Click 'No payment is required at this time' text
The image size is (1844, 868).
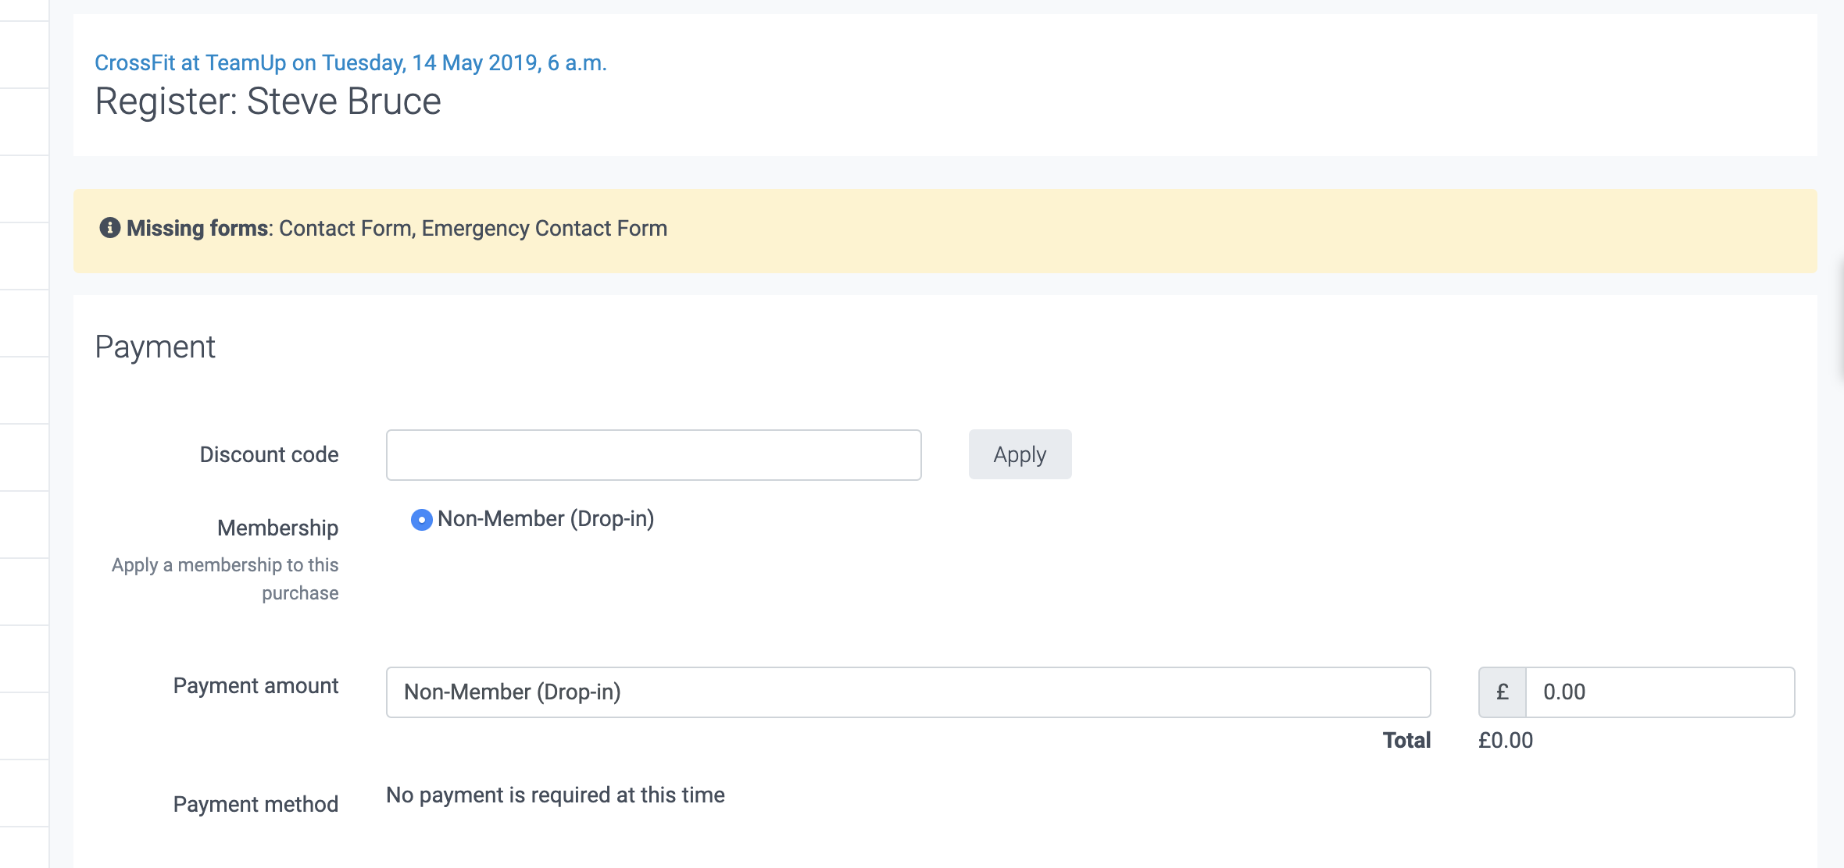pyautogui.click(x=555, y=795)
